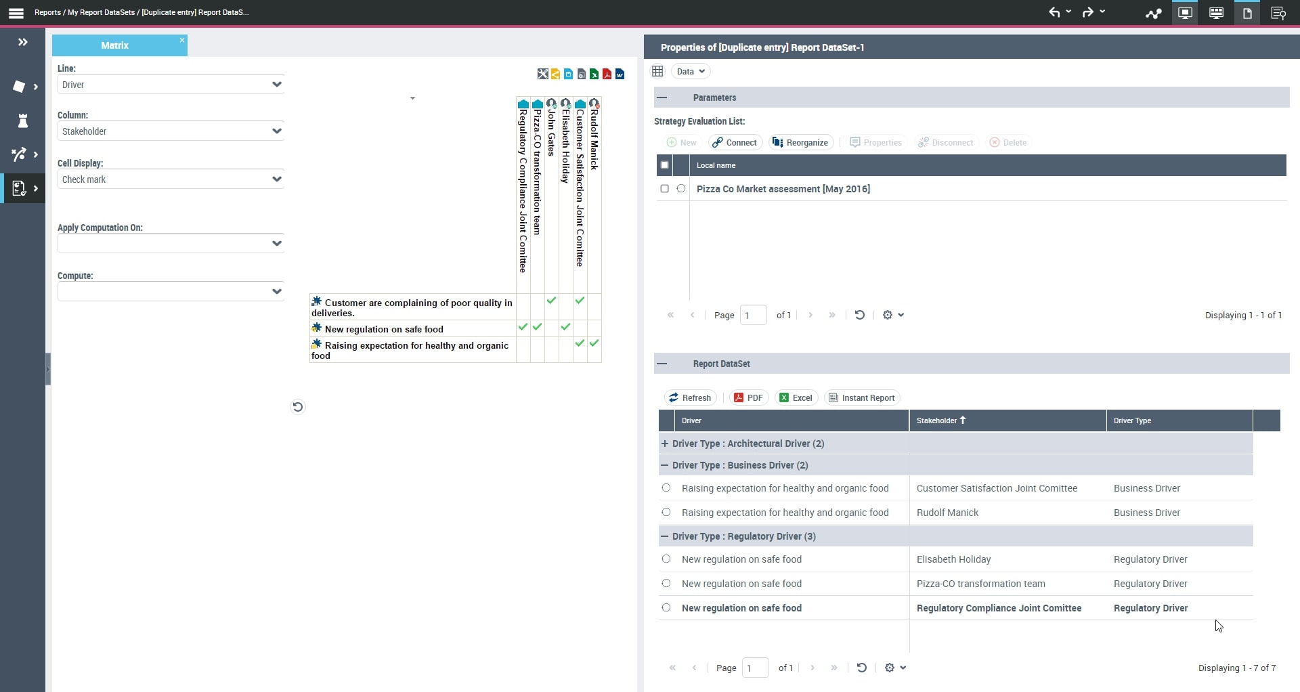Check the Pizza Co Market assessment checkbox
The width and height of the screenshot is (1300, 692).
tap(664, 189)
